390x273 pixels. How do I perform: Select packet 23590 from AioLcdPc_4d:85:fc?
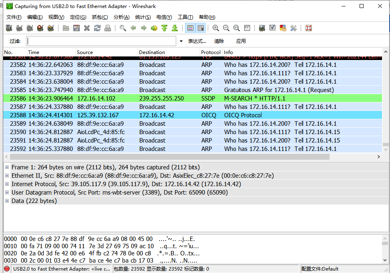coord(193,132)
